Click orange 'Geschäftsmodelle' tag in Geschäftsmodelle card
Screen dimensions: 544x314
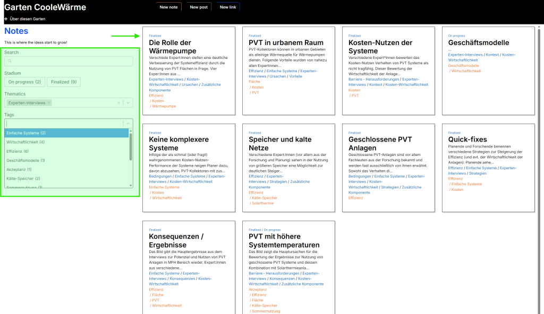[463, 65]
